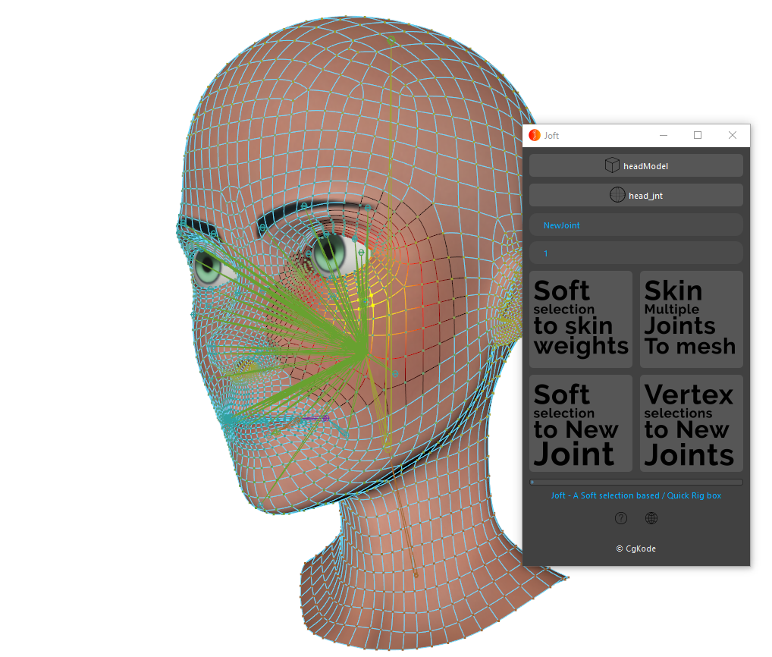772x657 pixels.
Task: Minimize the Joft window
Action: pos(664,136)
